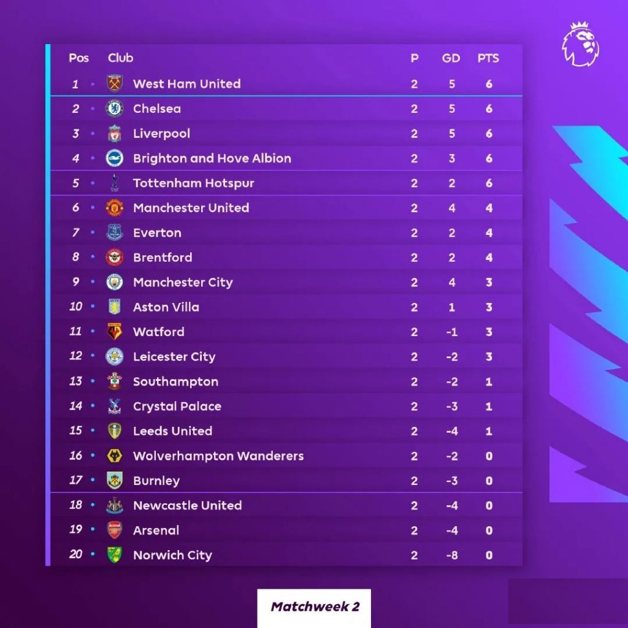Click the Watford club badge
The image size is (628, 628).
coord(115,332)
